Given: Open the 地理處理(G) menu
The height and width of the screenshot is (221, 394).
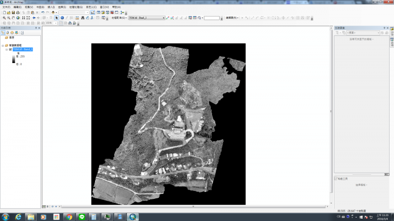Looking at the screenshot, I should 76,7.
